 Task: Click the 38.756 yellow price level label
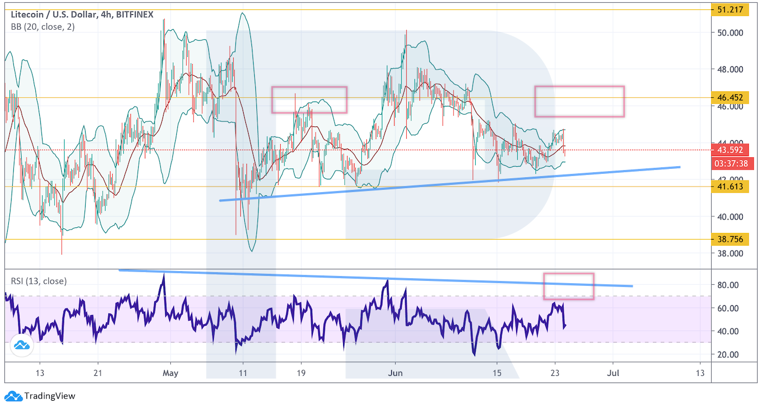pos(730,240)
